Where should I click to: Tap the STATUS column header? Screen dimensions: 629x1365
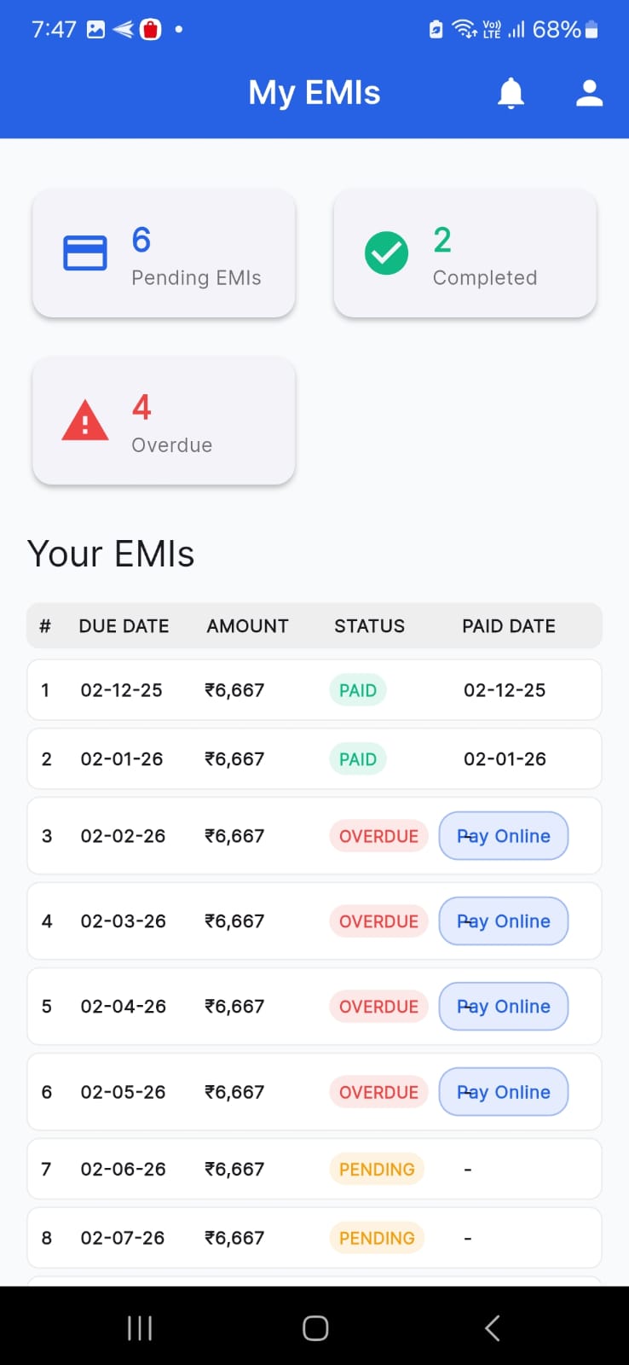click(369, 626)
